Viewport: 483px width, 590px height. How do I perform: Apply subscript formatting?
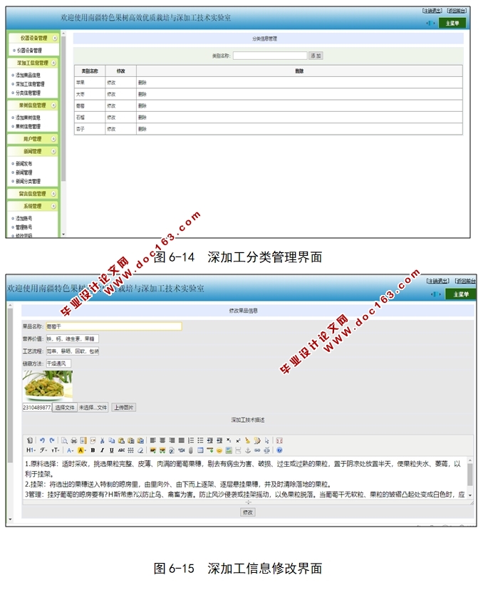click(x=229, y=440)
